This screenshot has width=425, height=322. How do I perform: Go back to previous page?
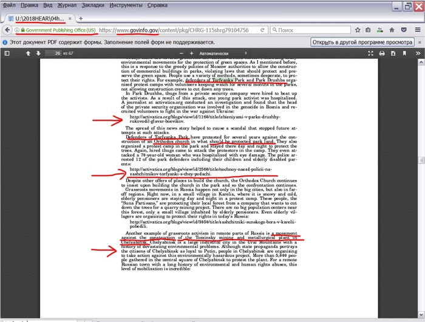[7, 30]
